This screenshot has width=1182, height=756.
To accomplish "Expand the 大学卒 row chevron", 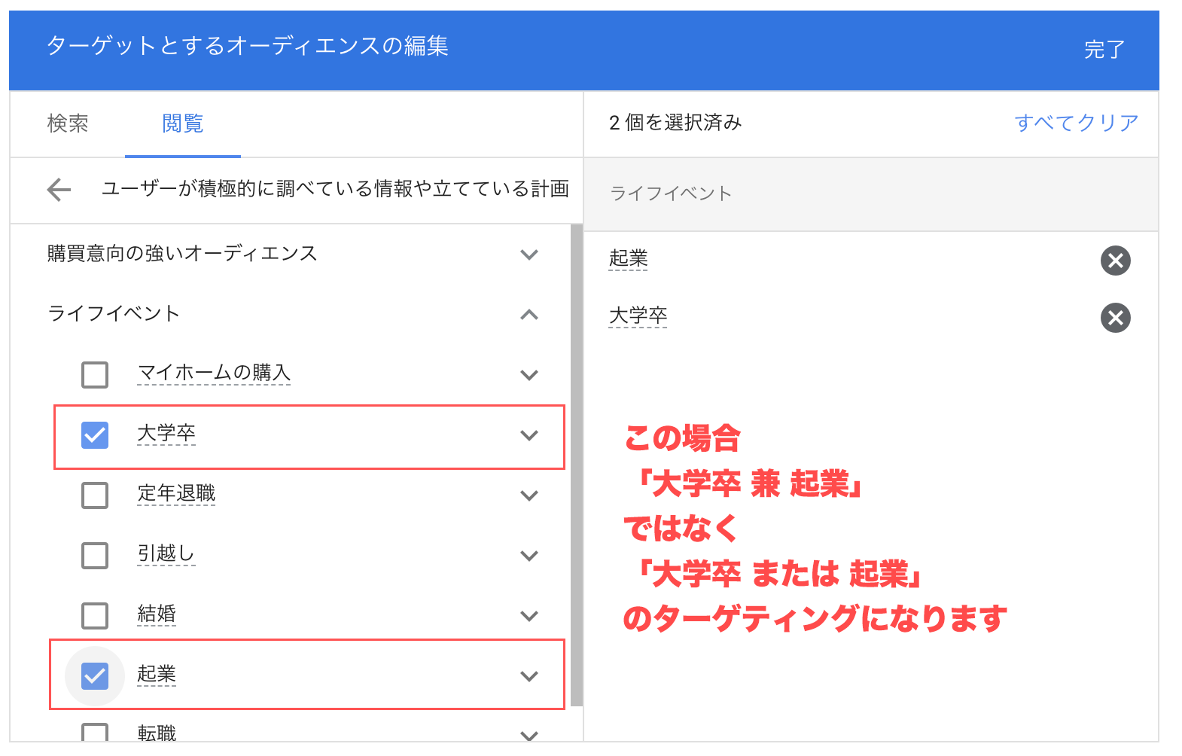I will (x=529, y=435).
